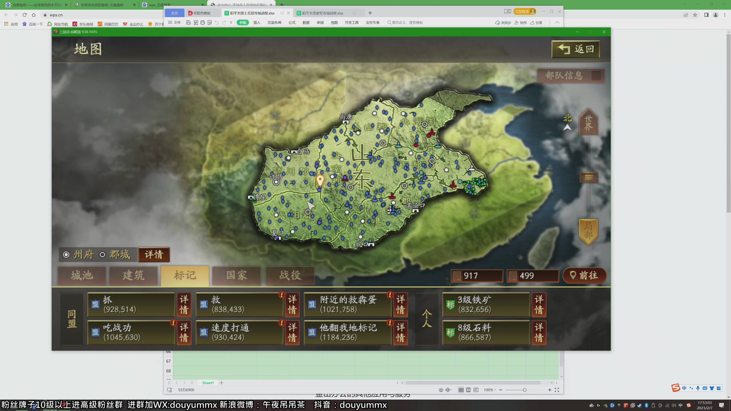Collapse the WPS ribbon with the chevron
The height and width of the screenshot is (411, 731).
tap(557, 22)
